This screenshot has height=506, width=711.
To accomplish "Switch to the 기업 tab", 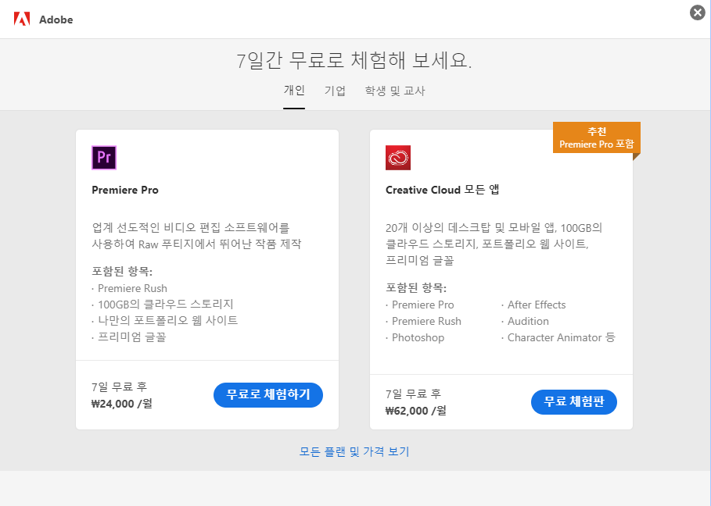I will pos(335,91).
